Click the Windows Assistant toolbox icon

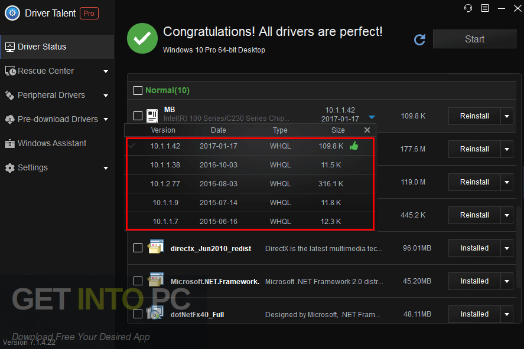point(10,144)
